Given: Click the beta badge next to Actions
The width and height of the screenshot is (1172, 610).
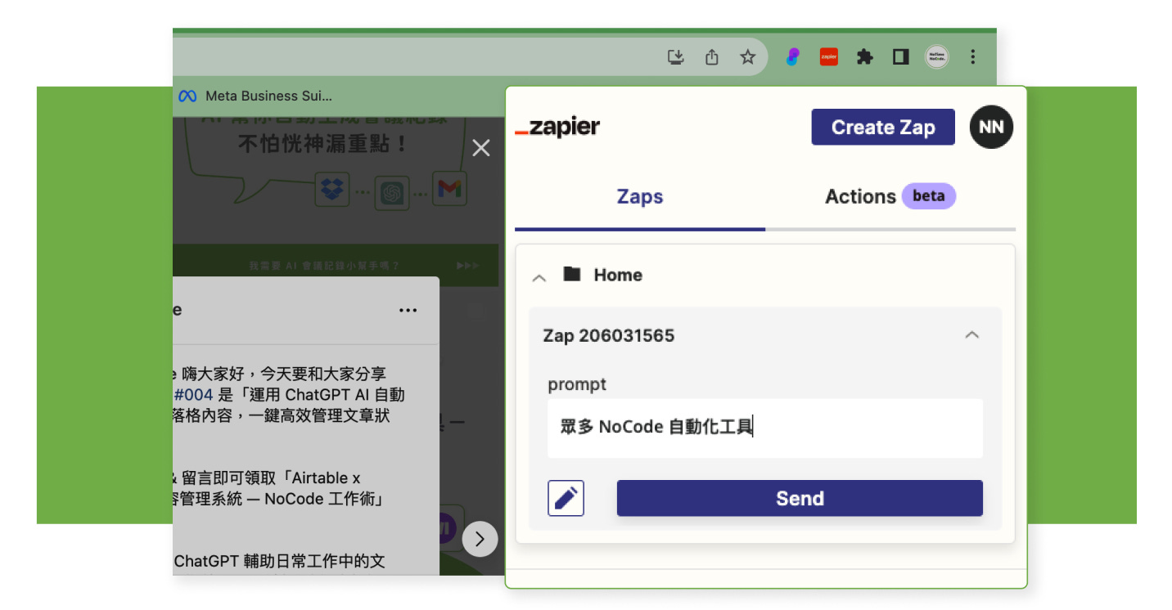Looking at the screenshot, I should (929, 196).
